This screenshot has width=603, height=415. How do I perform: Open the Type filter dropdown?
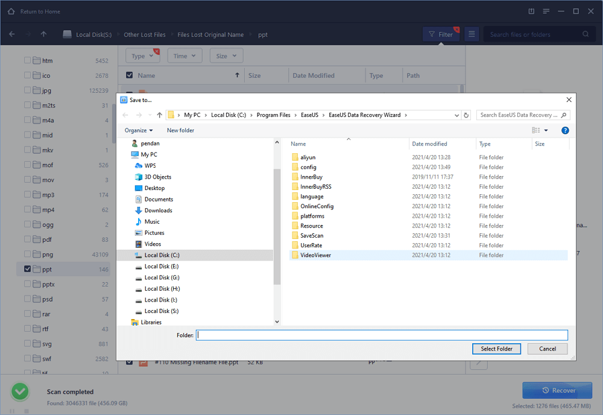[x=142, y=56]
